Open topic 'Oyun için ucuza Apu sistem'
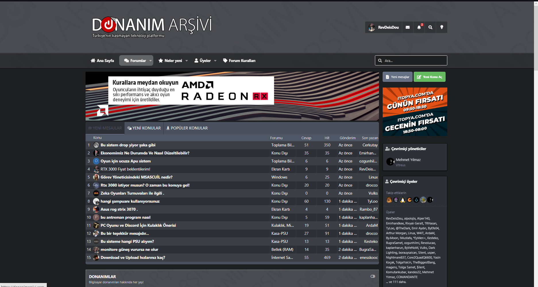 click(x=125, y=161)
